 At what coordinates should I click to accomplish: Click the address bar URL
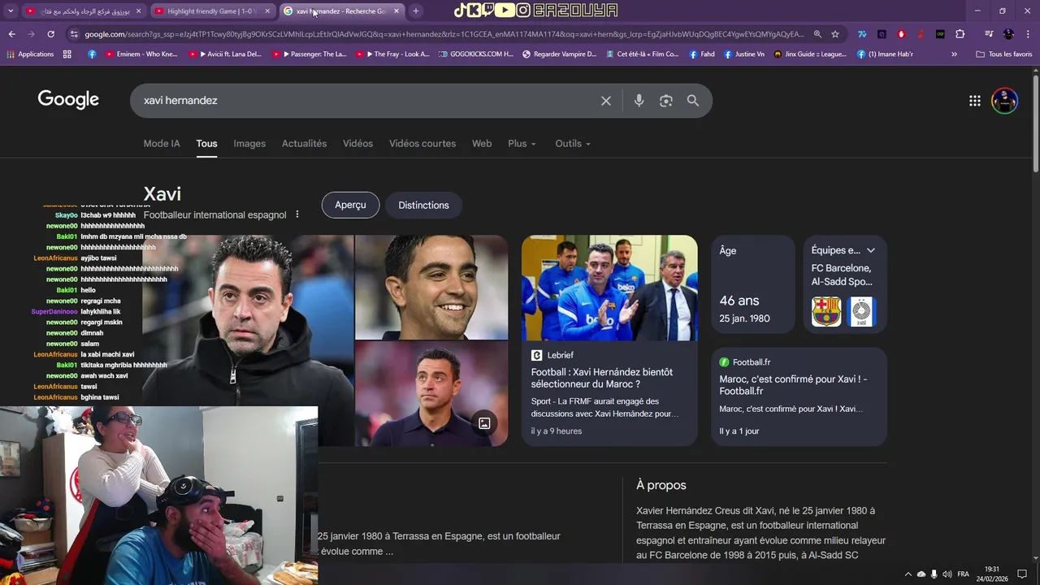point(444,34)
